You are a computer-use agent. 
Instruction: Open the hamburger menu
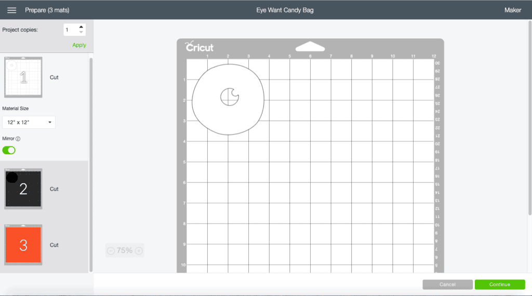(11, 10)
